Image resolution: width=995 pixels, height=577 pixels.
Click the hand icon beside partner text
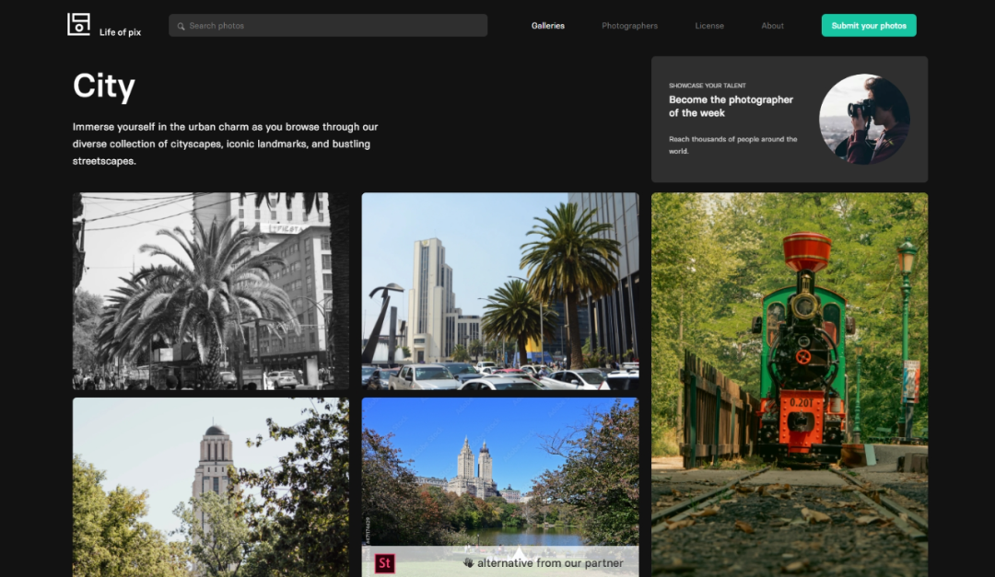[468, 562]
